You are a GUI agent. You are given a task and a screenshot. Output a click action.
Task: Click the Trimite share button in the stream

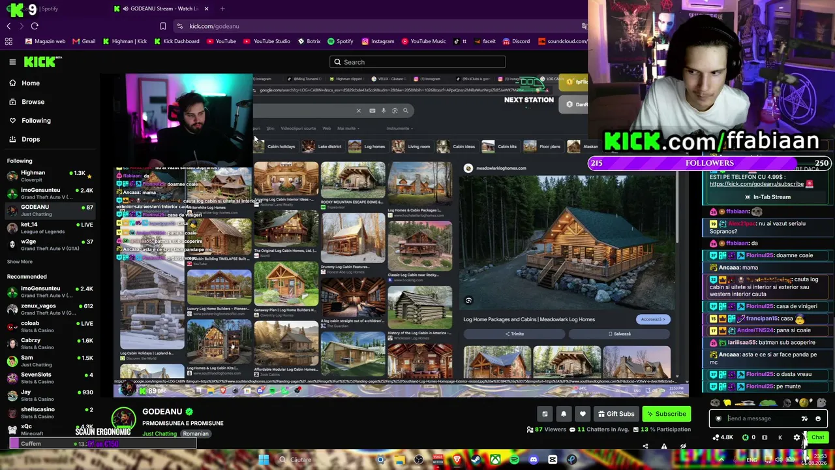[x=515, y=334]
